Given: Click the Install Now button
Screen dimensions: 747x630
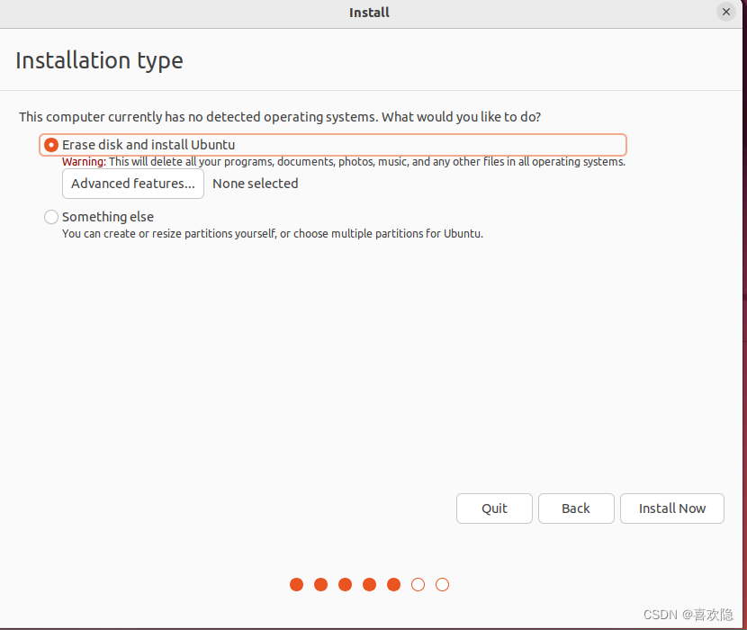Looking at the screenshot, I should pyautogui.click(x=671, y=508).
